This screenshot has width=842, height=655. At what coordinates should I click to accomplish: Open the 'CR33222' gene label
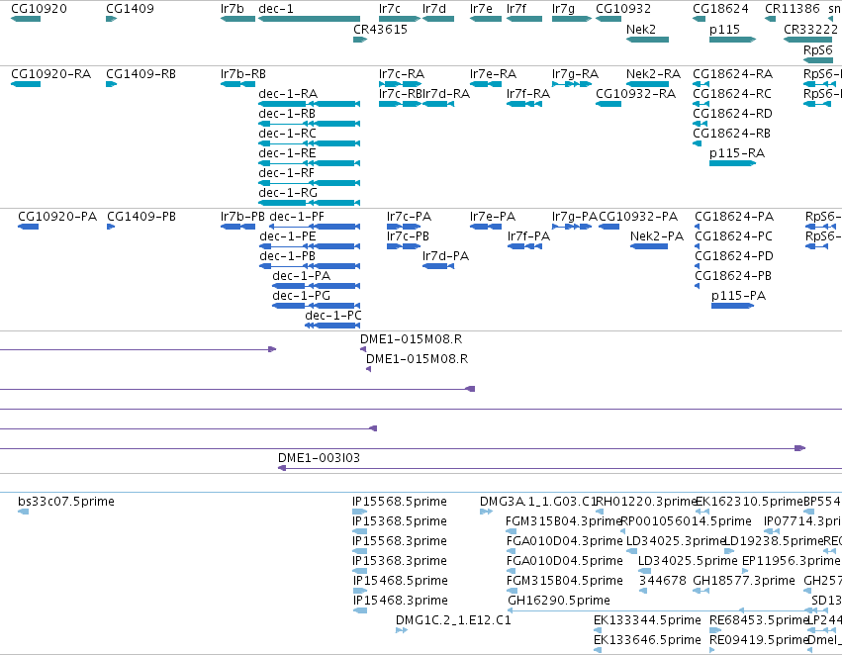811,30
